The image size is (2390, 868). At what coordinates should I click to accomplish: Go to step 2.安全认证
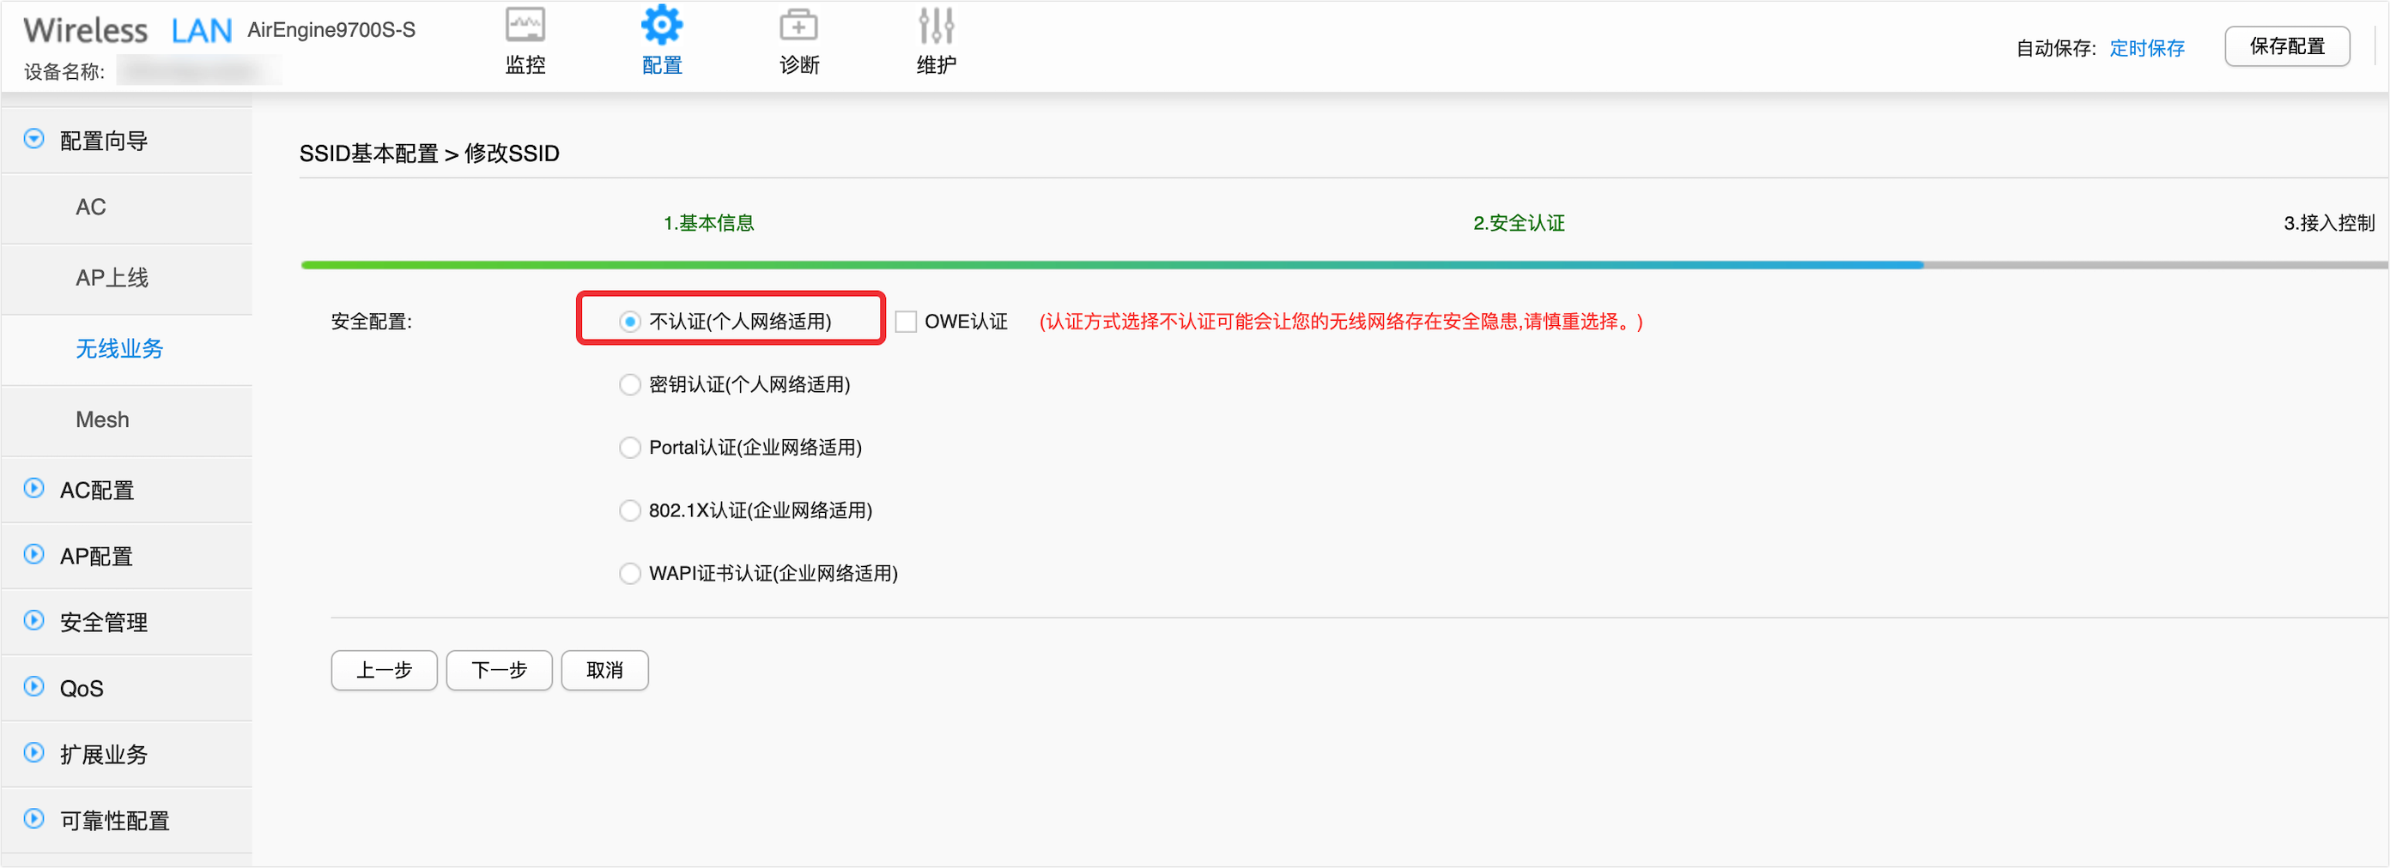click(x=1519, y=222)
